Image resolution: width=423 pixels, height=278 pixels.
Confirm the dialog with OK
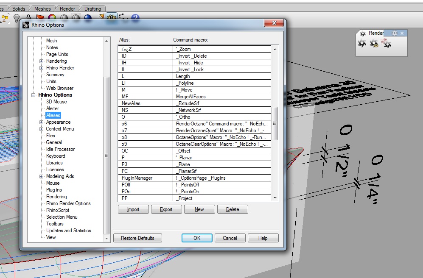coord(197,238)
